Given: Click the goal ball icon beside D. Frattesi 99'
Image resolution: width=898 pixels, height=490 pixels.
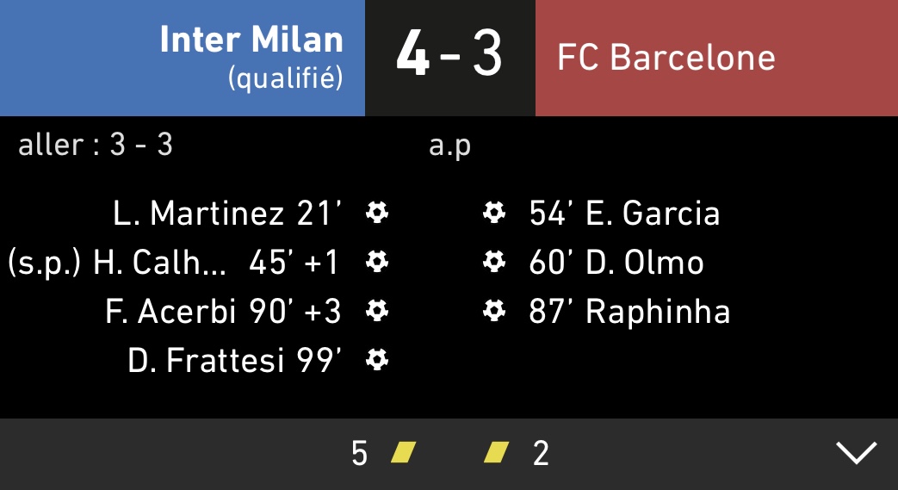Looking at the screenshot, I should (x=377, y=360).
